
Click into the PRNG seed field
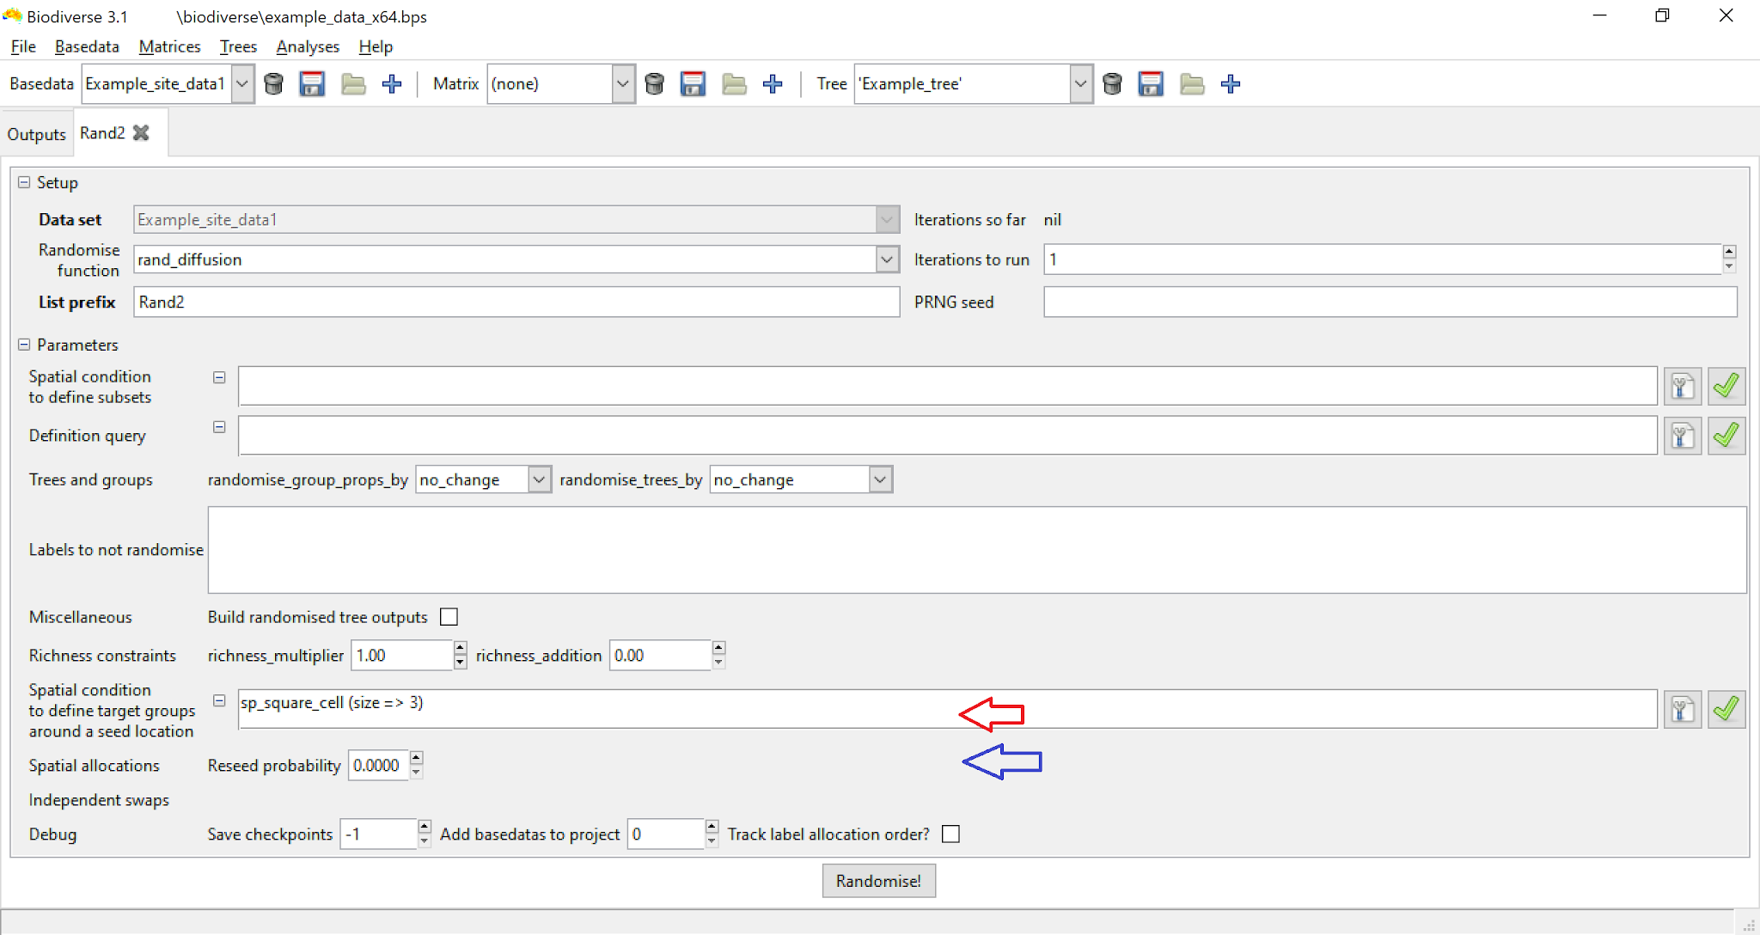pos(1375,302)
